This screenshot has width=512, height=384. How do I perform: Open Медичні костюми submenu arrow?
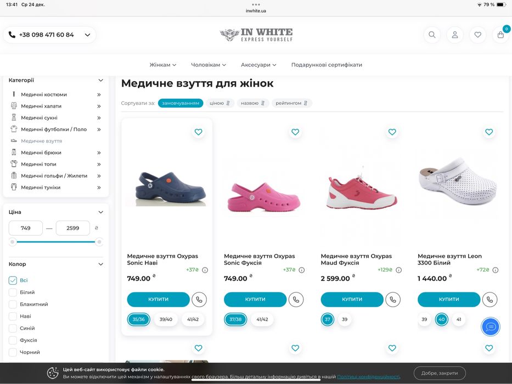point(99,95)
